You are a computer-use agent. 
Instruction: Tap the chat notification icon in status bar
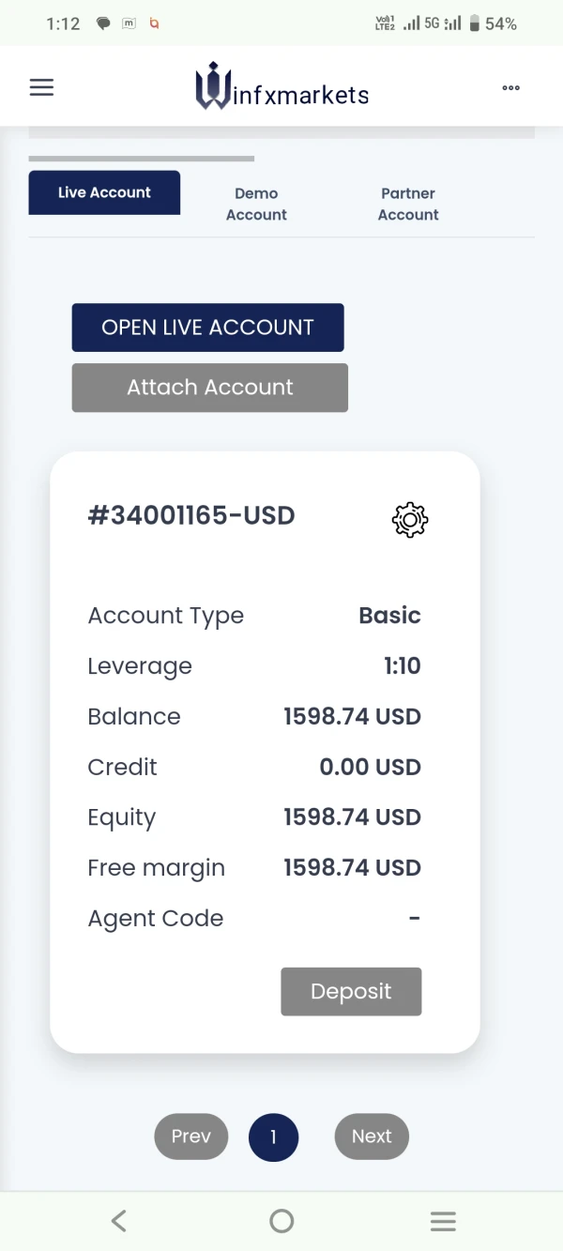103,23
